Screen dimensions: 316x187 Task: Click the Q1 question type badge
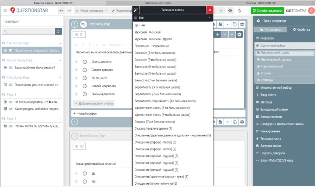(79, 35)
